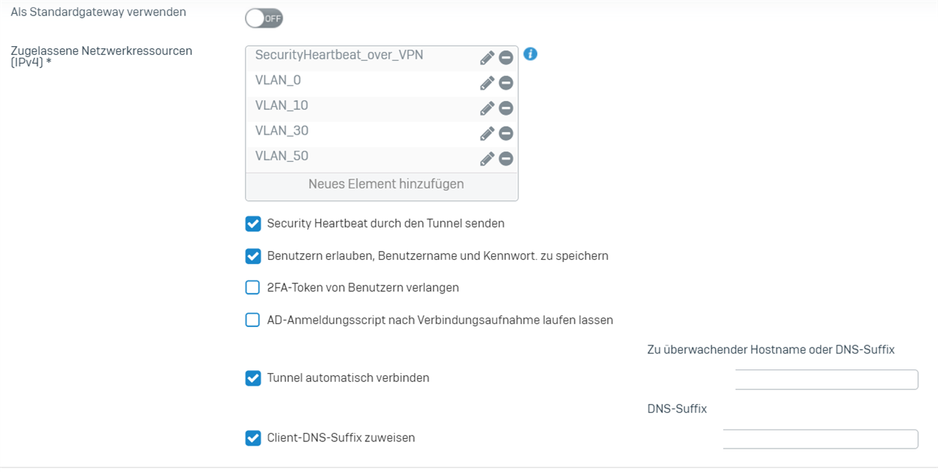The image size is (938, 472).
Task: Remove the VLAN_30 entry
Action: [506, 134]
